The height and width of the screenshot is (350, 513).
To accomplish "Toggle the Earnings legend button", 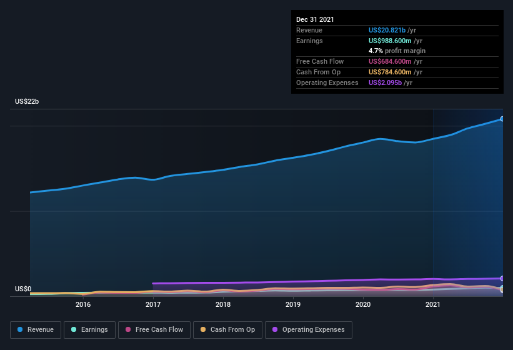I will pyautogui.click(x=89, y=330).
